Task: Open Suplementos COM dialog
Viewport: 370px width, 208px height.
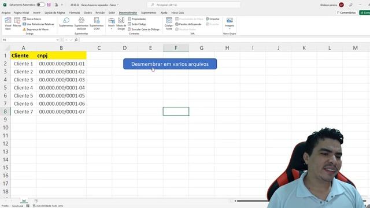Action: point(97,24)
